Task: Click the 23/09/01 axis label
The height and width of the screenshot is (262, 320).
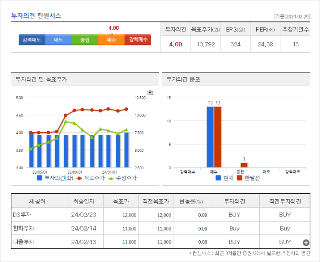Action: coord(75,172)
